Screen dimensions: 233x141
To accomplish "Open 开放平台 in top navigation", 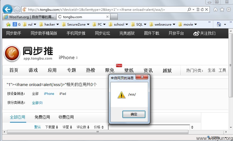I will tap(176, 33).
